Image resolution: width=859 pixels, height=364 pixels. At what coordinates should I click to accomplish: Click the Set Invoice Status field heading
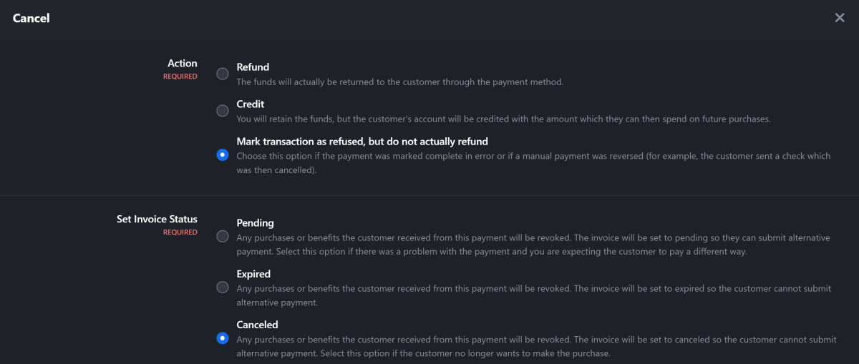click(157, 220)
